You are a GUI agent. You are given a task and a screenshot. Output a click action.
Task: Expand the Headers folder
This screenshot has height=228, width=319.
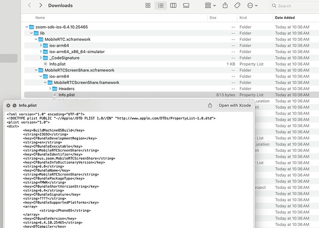tap(50, 89)
